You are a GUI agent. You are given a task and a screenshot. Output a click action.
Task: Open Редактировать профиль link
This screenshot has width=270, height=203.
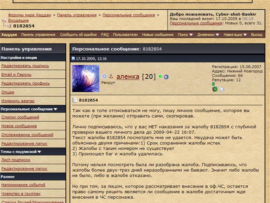(25, 83)
